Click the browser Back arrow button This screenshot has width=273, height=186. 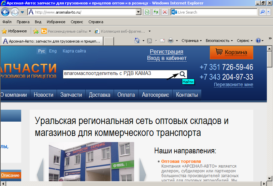[5, 12]
